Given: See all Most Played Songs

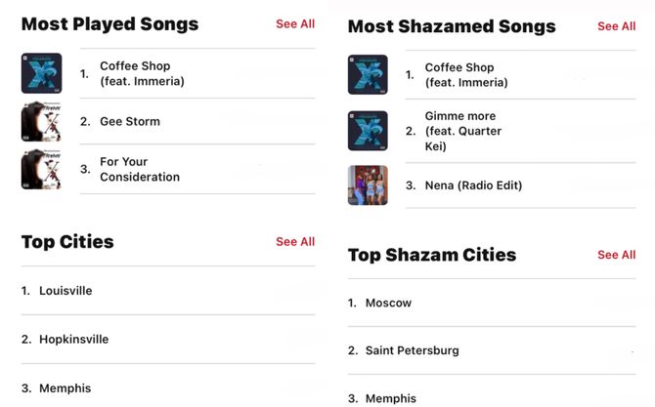Looking at the screenshot, I should 295,24.
